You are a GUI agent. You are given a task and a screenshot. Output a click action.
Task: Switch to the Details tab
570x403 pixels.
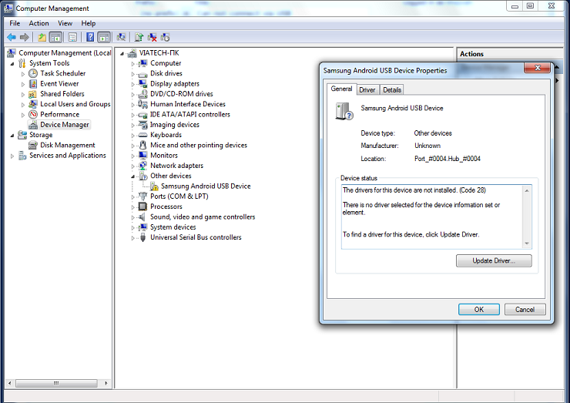(392, 89)
